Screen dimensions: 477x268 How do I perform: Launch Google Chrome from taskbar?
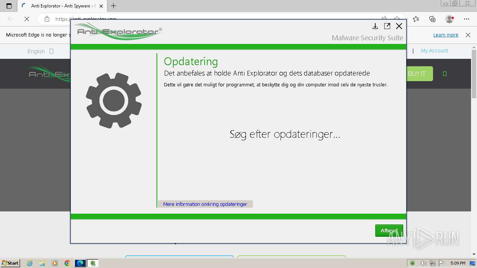click(x=67, y=263)
